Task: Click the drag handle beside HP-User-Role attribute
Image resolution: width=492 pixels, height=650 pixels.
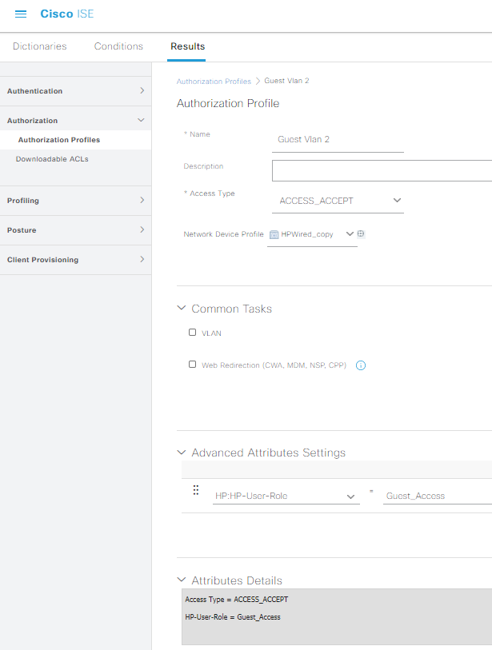Action: coord(196,490)
